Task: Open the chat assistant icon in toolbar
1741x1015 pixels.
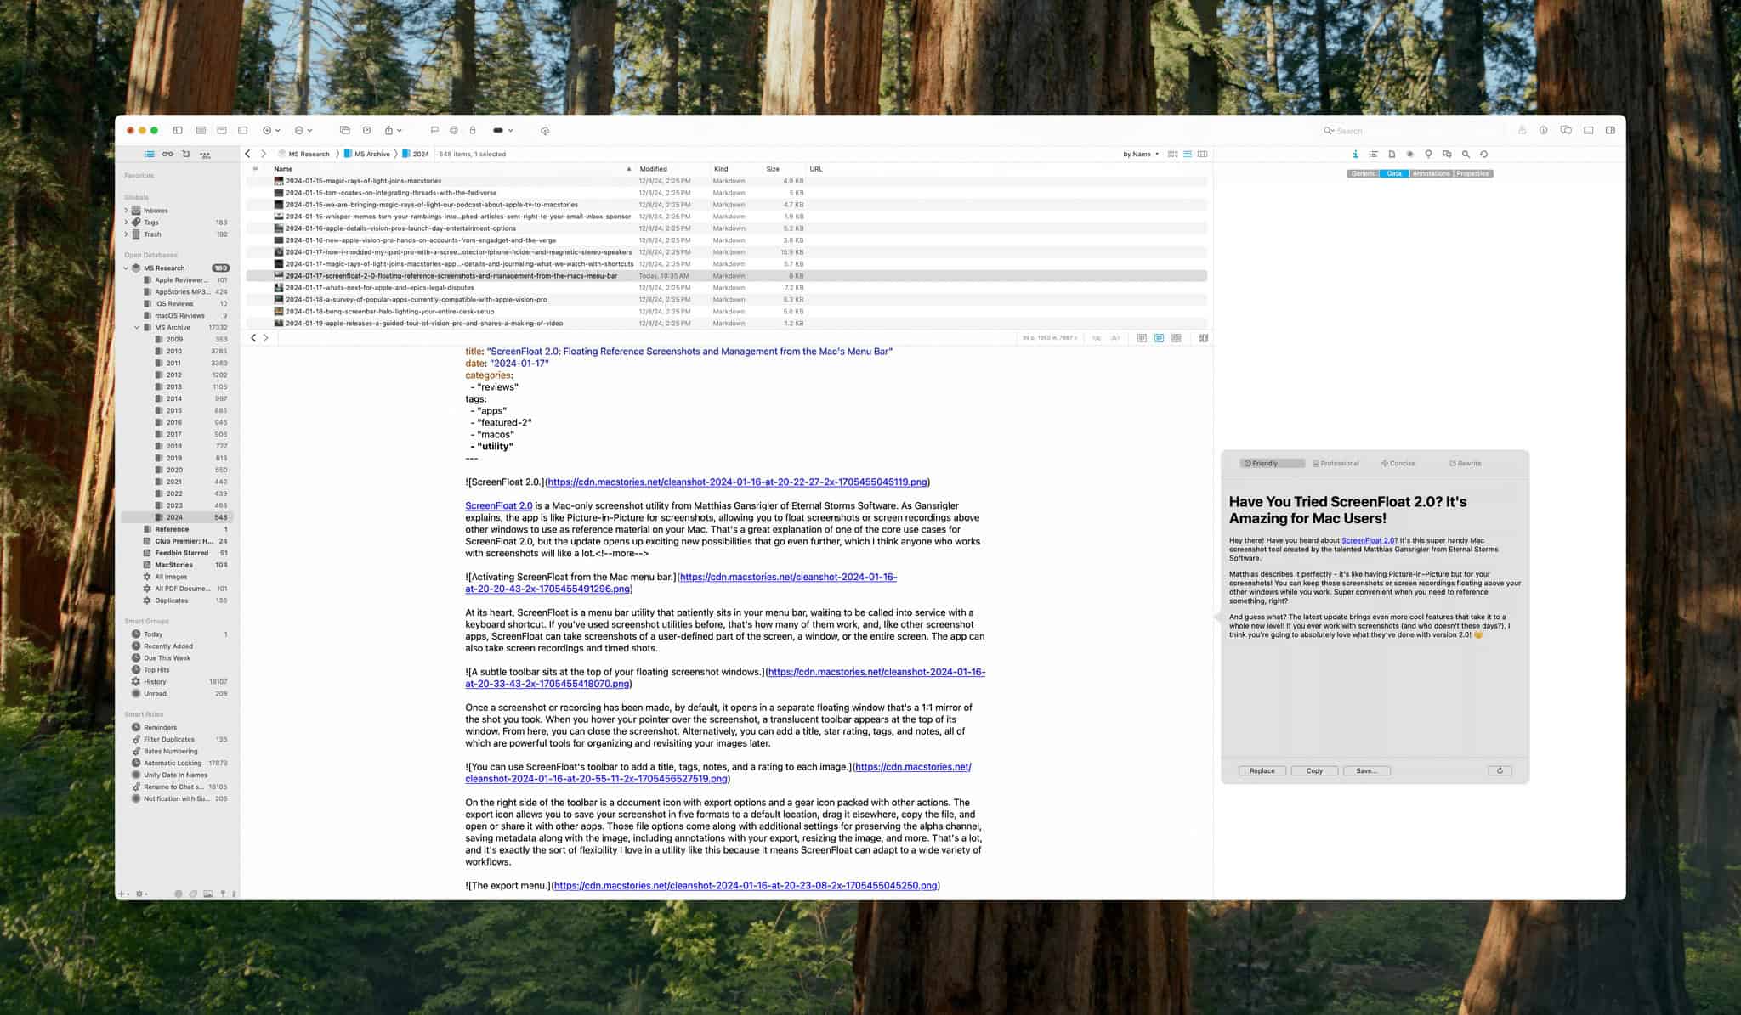Action: pyautogui.click(x=1566, y=130)
